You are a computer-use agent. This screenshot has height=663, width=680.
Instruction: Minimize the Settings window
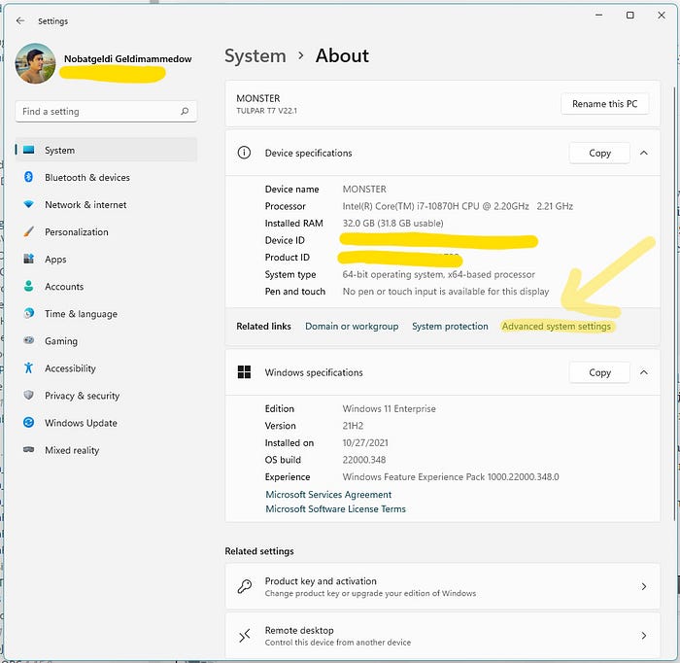(599, 16)
